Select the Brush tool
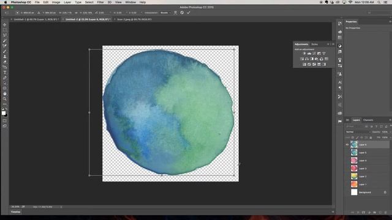Image resolution: width=392 pixels, height=220 pixels. point(5,51)
